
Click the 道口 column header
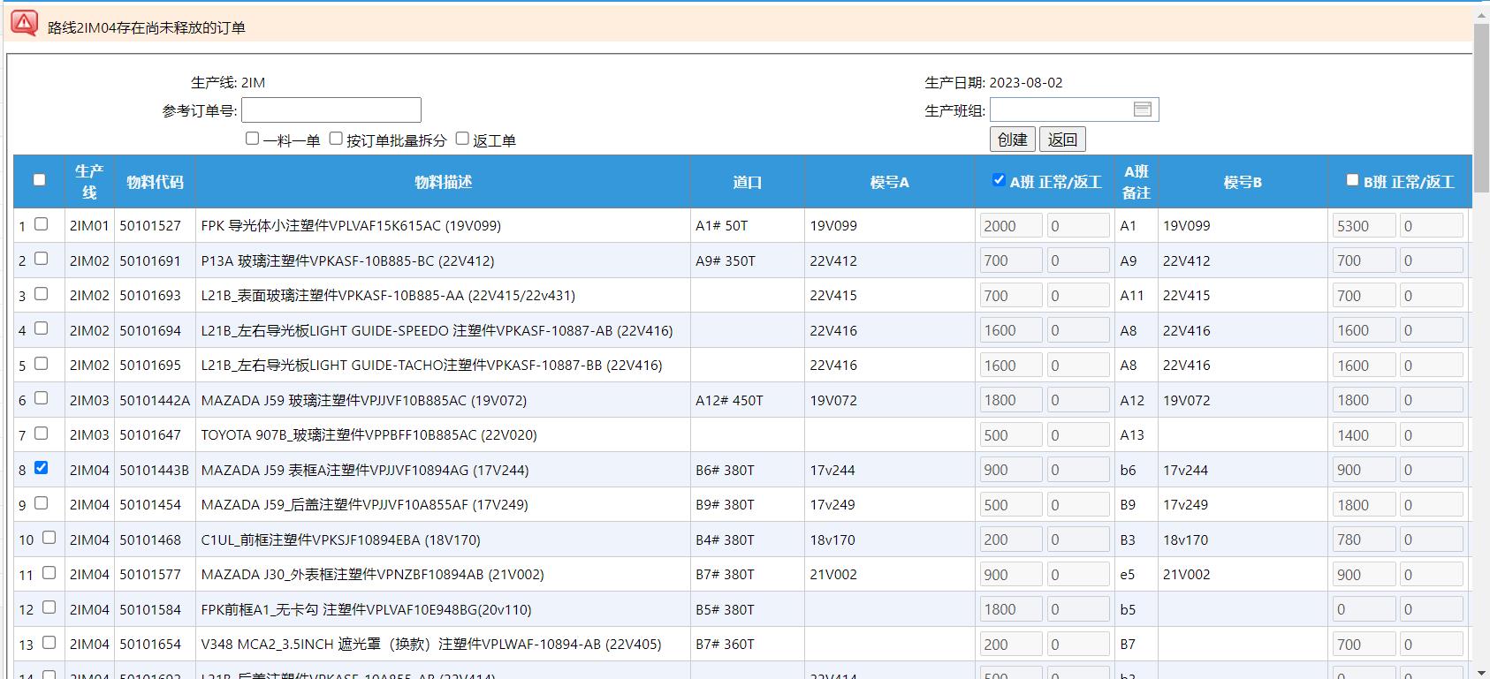point(747,182)
